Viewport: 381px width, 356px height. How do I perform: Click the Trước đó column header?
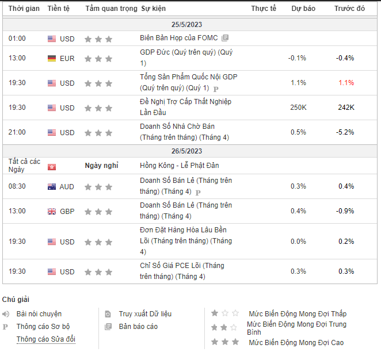(349, 9)
